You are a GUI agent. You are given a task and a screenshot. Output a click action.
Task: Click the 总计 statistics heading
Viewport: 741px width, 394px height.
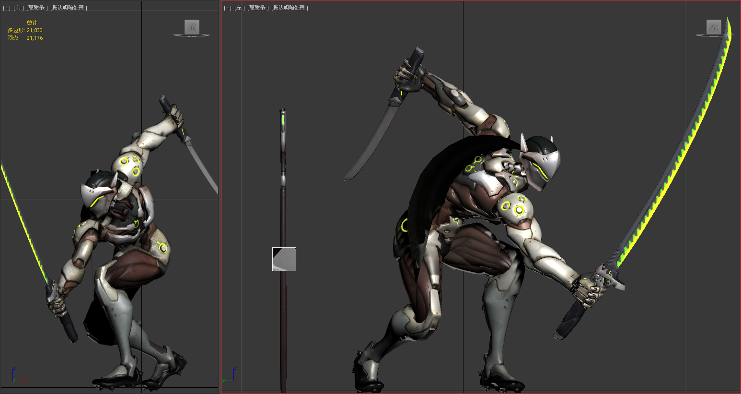(x=32, y=23)
